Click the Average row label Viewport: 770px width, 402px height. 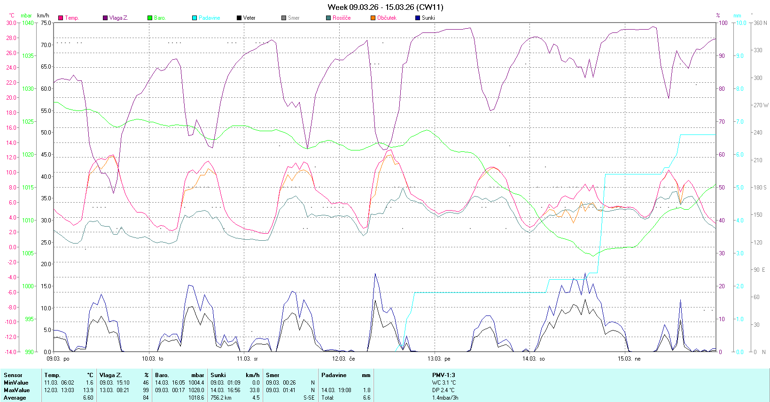coord(15,398)
